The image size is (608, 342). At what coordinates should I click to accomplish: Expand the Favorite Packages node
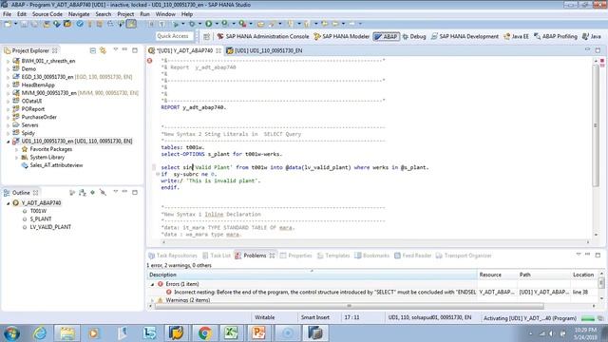coord(17,149)
